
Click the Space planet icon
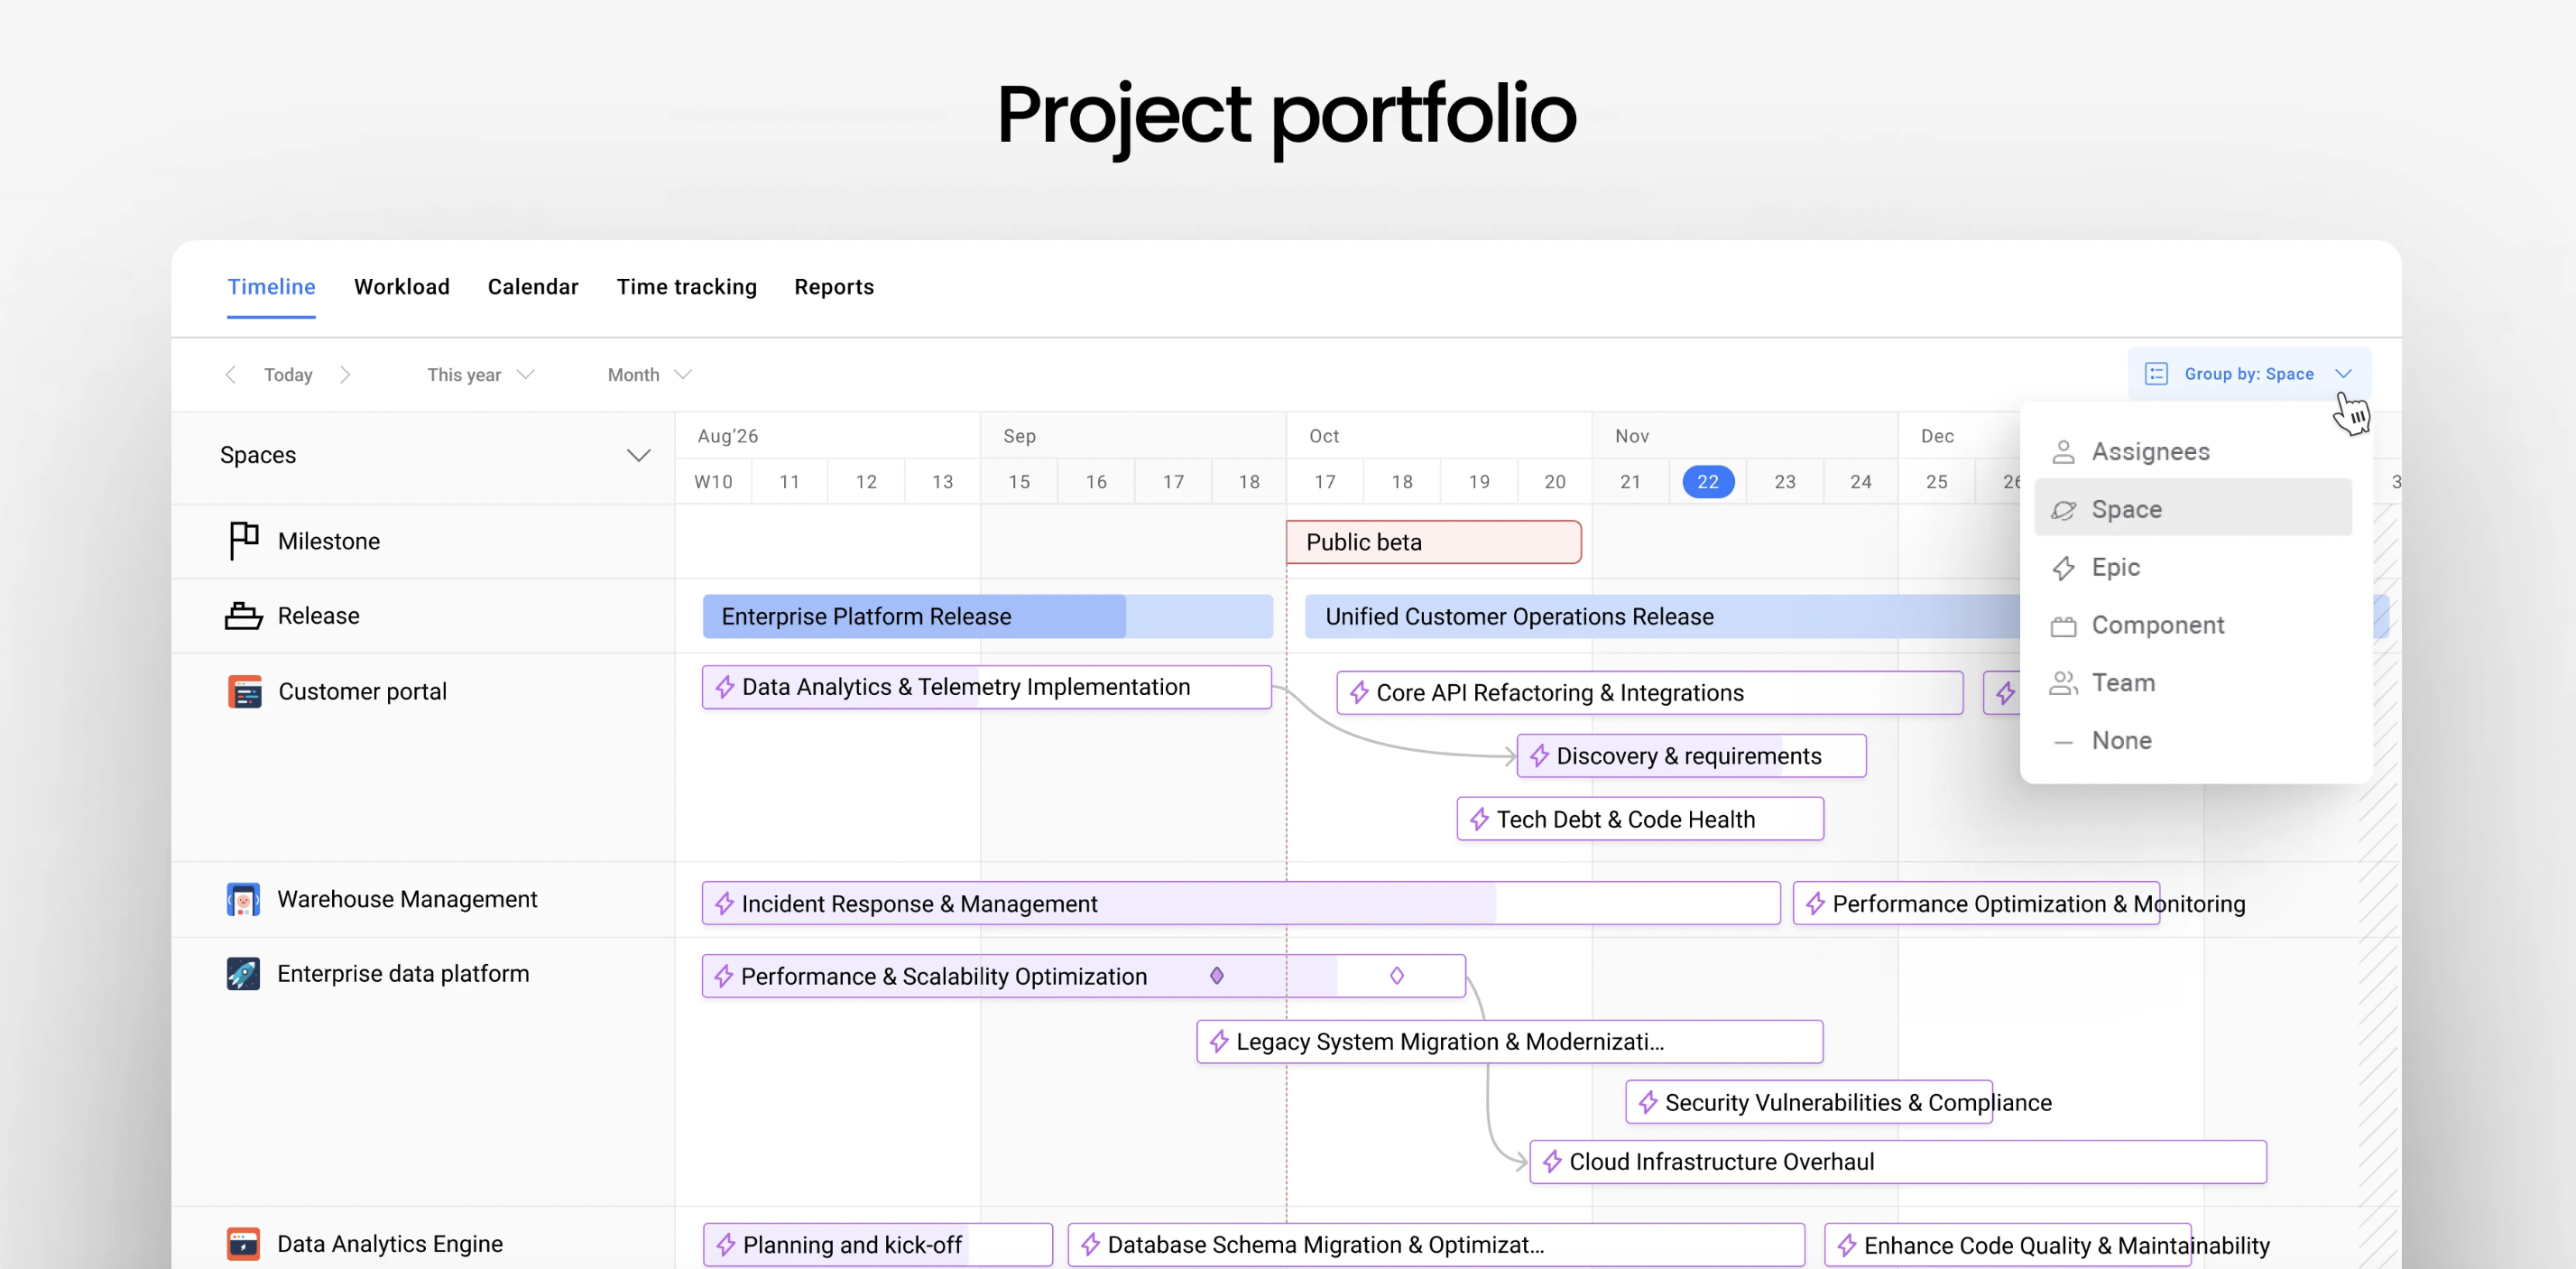click(x=2063, y=510)
